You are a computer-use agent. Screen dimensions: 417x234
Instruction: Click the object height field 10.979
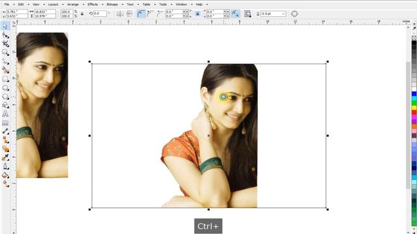coord(45,16)
